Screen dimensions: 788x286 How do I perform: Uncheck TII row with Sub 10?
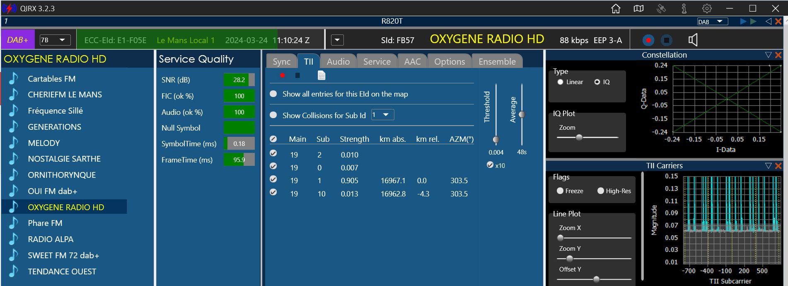273,192
